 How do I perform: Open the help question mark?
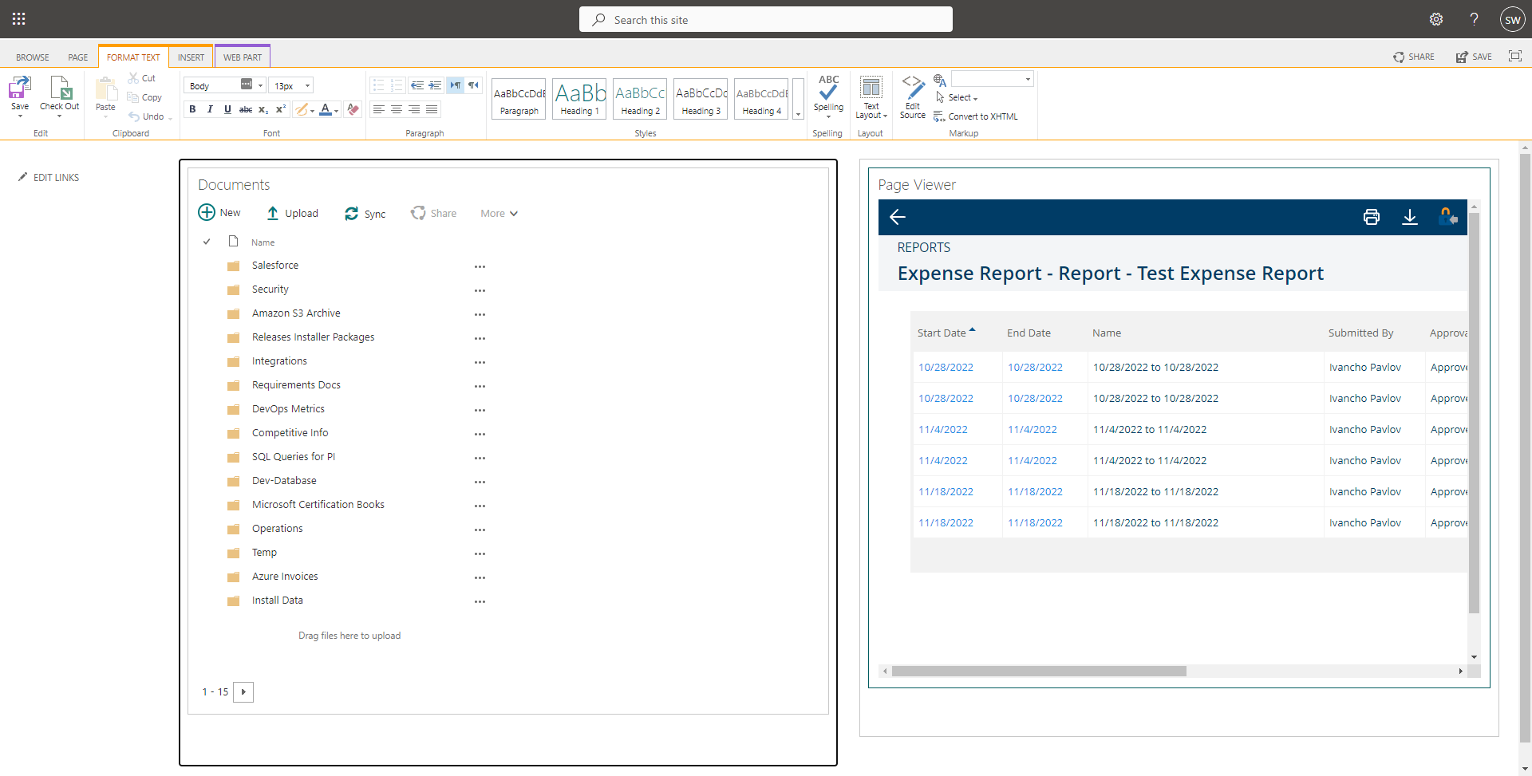coord(1474,19)
